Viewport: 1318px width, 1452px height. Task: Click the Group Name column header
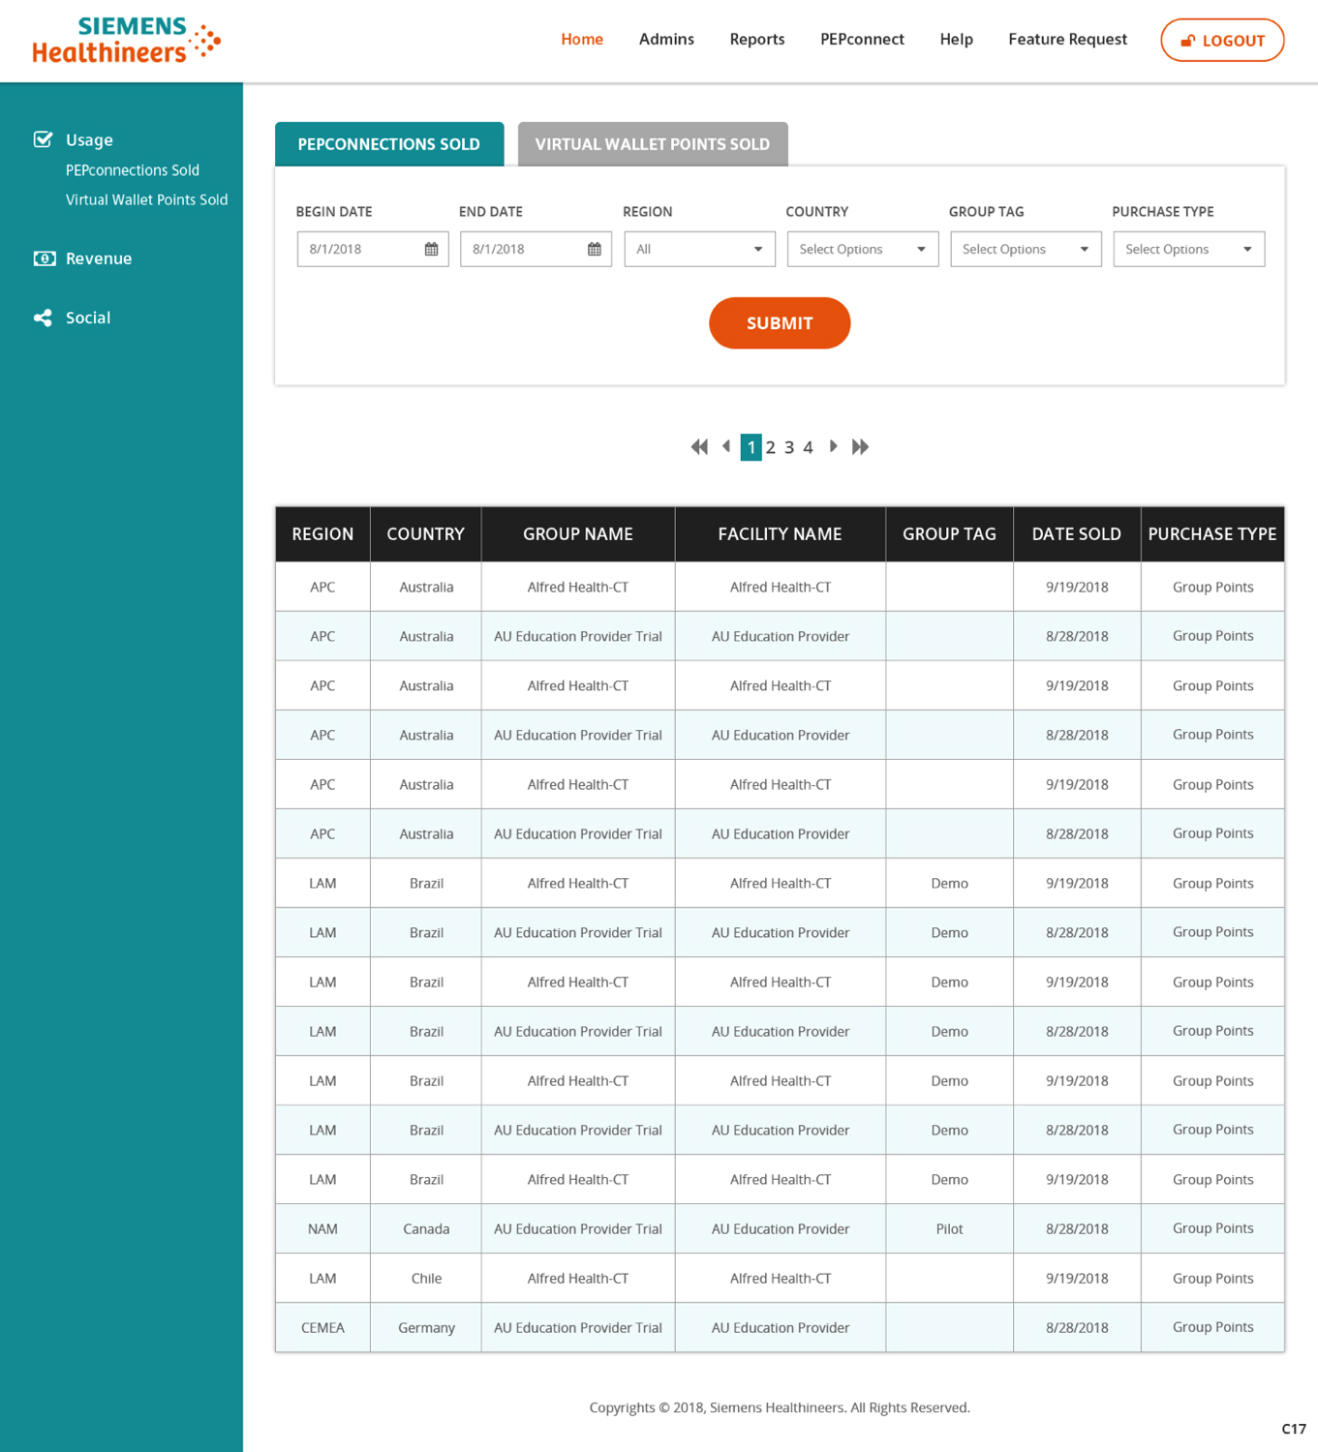pos(578,534)
